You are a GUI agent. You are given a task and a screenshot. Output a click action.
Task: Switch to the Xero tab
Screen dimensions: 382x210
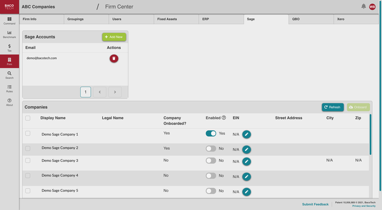tap(356, 19)
